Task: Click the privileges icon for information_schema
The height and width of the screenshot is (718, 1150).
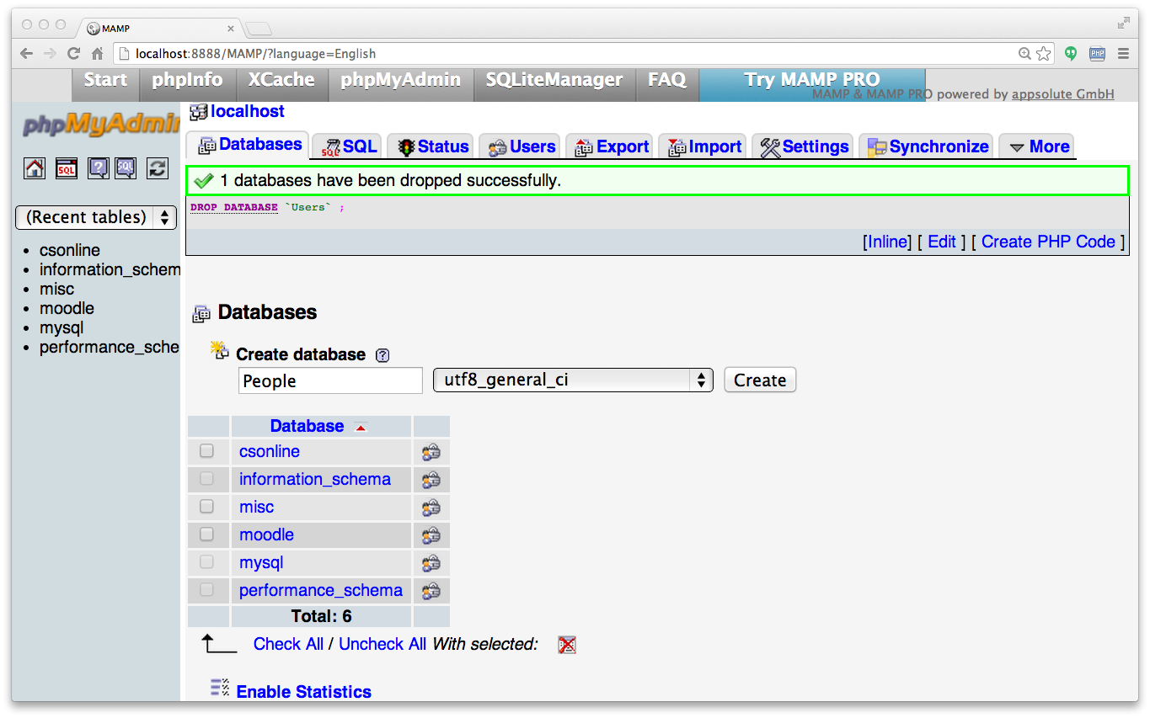Action: (x=431, y=480)
